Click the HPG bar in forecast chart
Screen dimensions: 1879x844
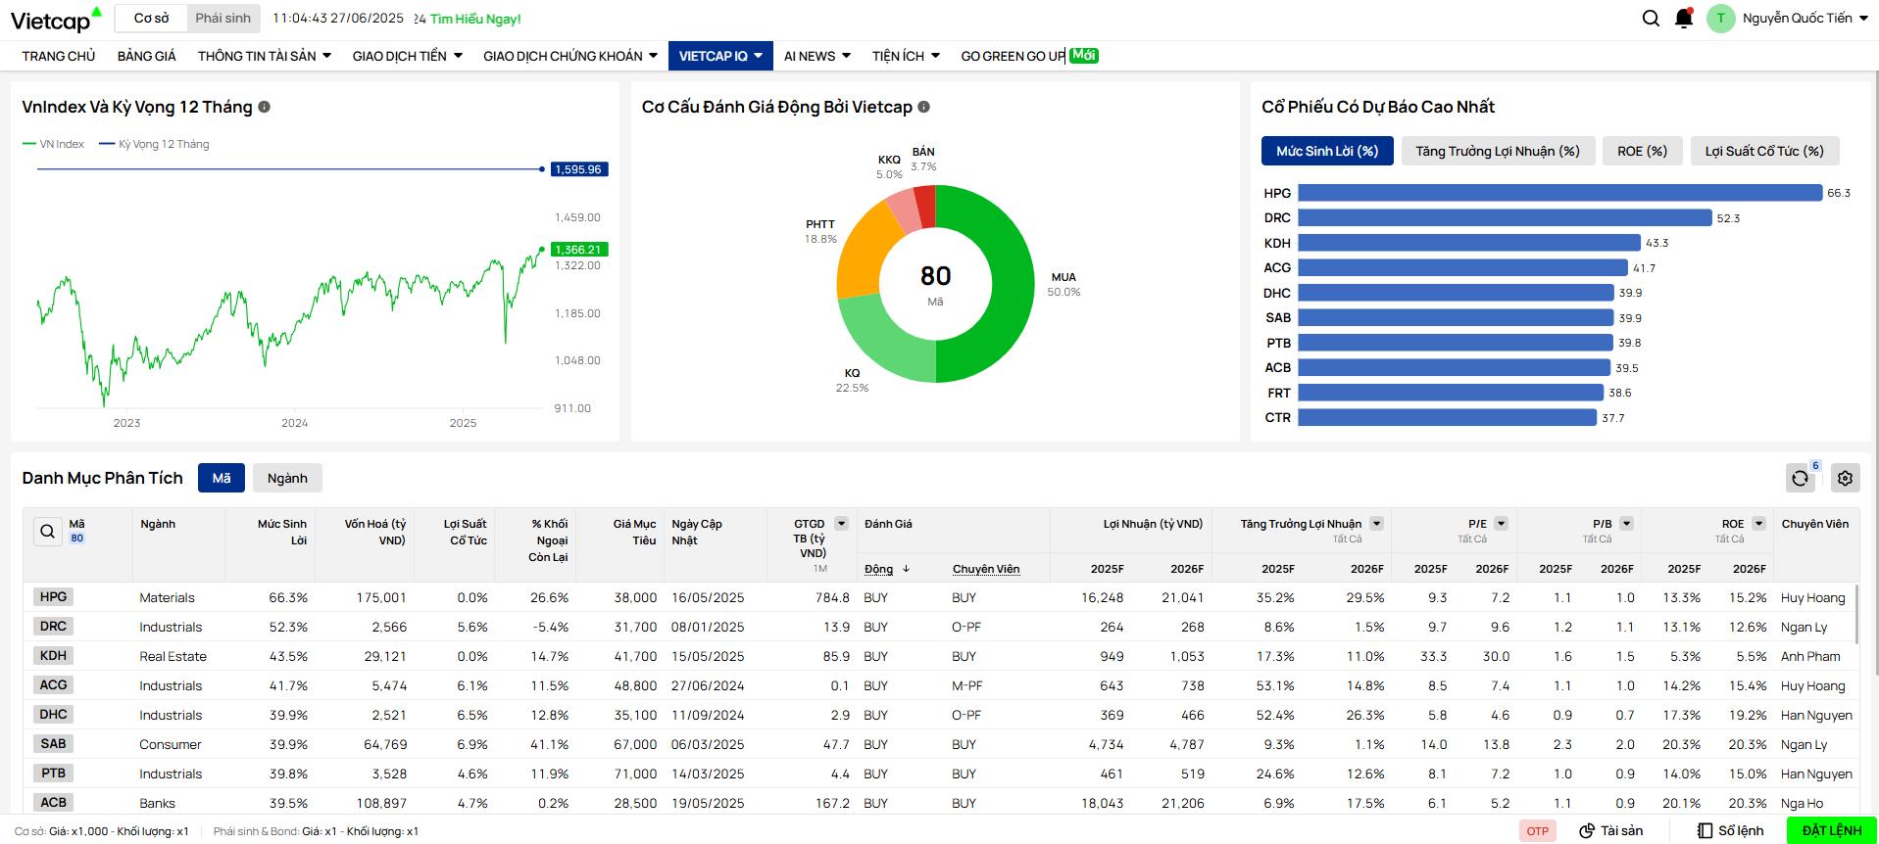tap(1559, 193)
